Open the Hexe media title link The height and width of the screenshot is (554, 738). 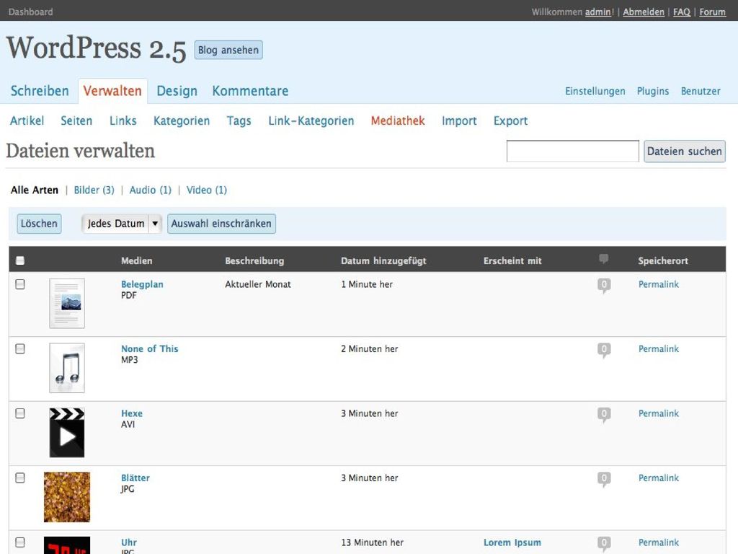click(132, 413)
